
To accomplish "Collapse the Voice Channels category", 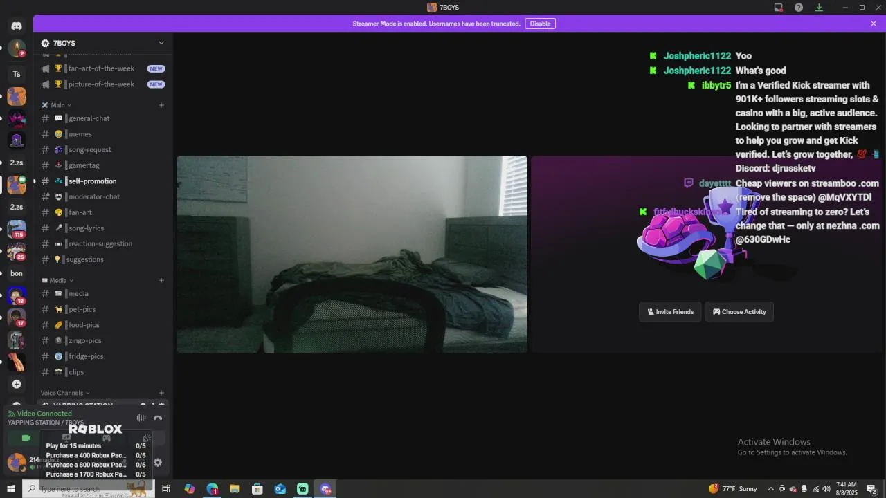I will pos(65,393).
